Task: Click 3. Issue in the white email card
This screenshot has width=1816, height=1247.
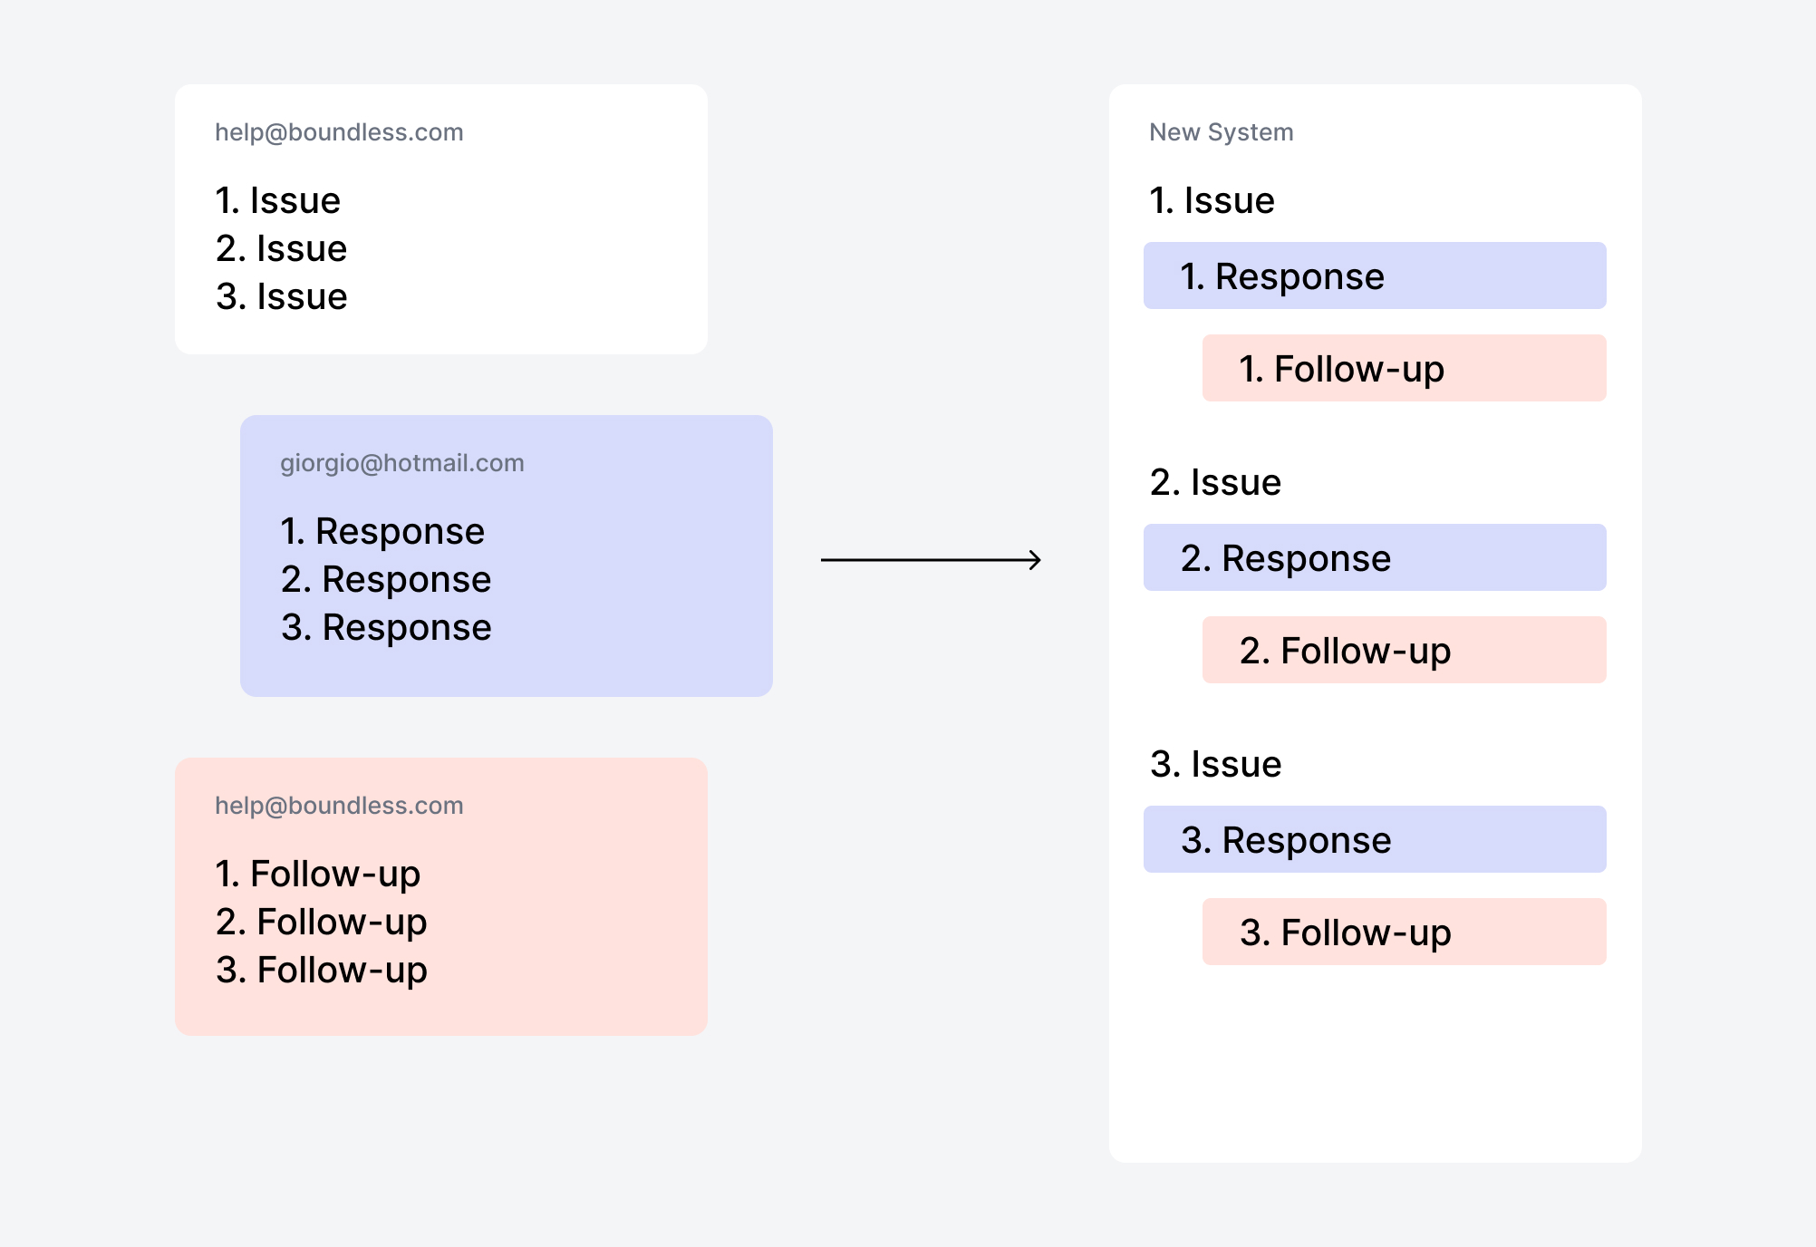Action: point(281,296)
